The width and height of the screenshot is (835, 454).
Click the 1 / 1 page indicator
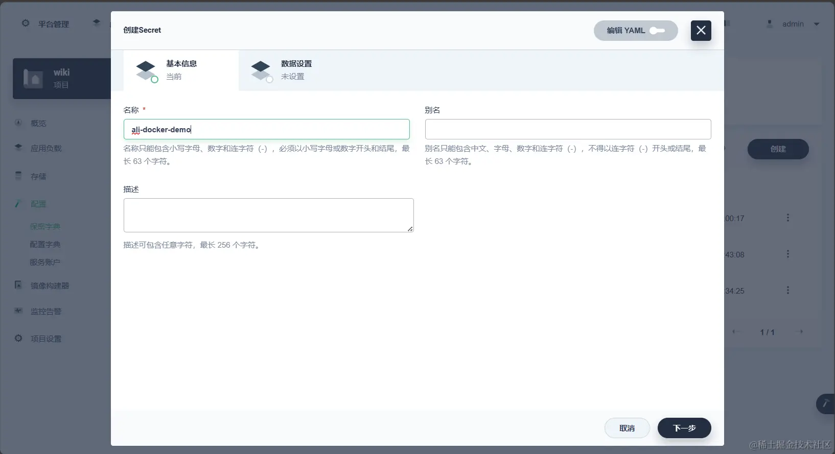point(767,332)
